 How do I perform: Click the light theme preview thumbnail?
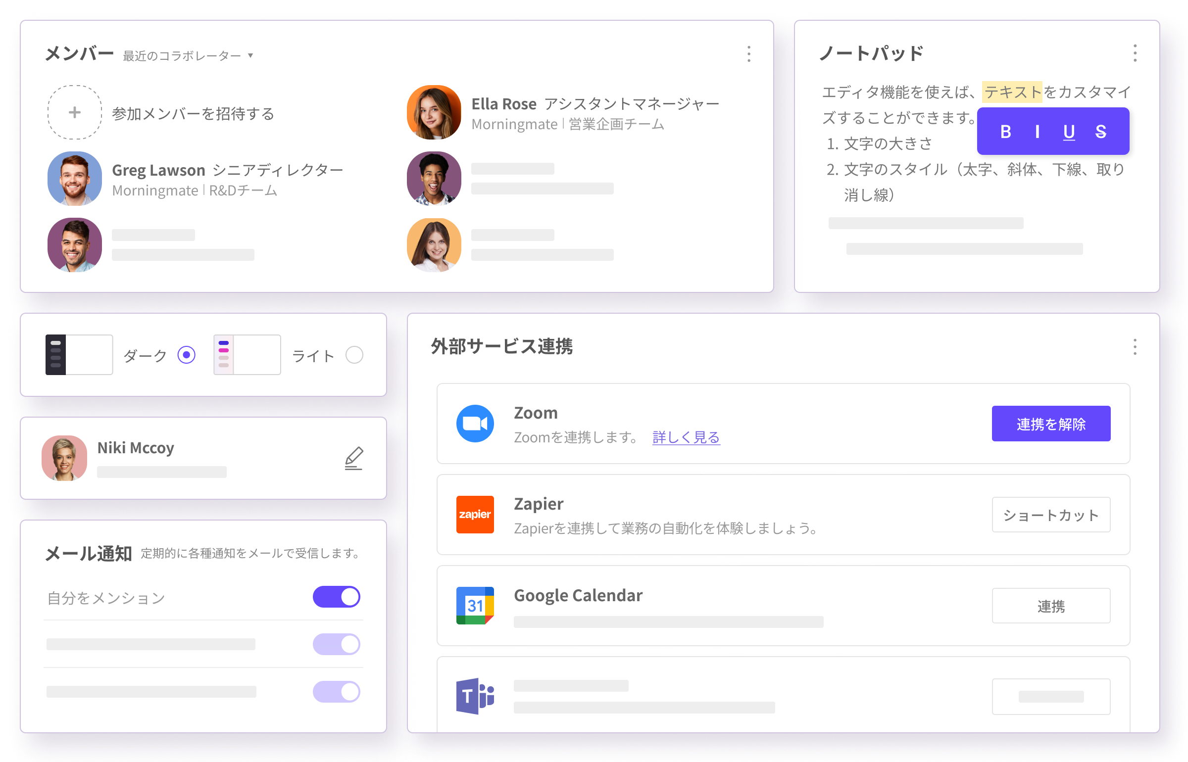[247, 355]
